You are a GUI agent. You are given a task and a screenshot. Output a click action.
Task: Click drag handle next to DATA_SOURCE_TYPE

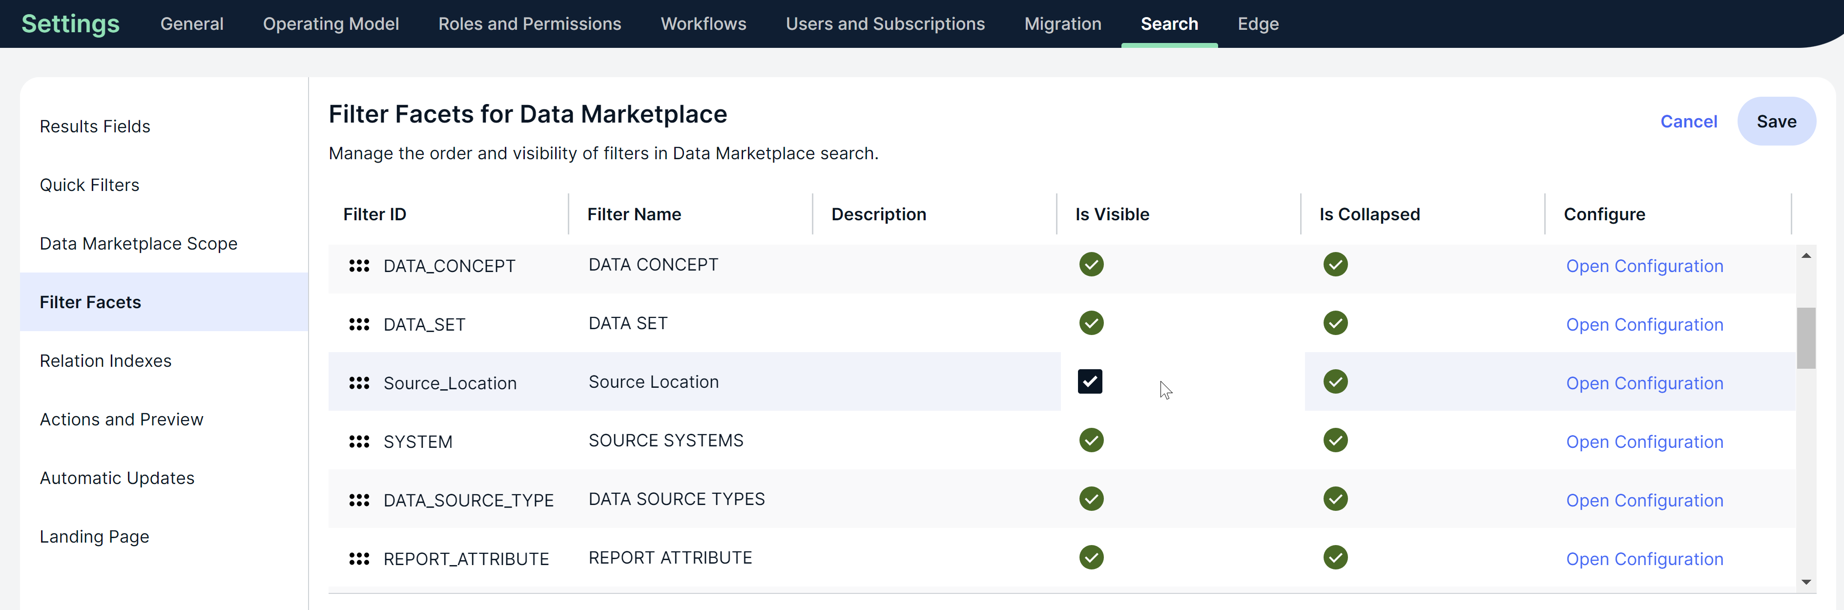click(359, 500)
